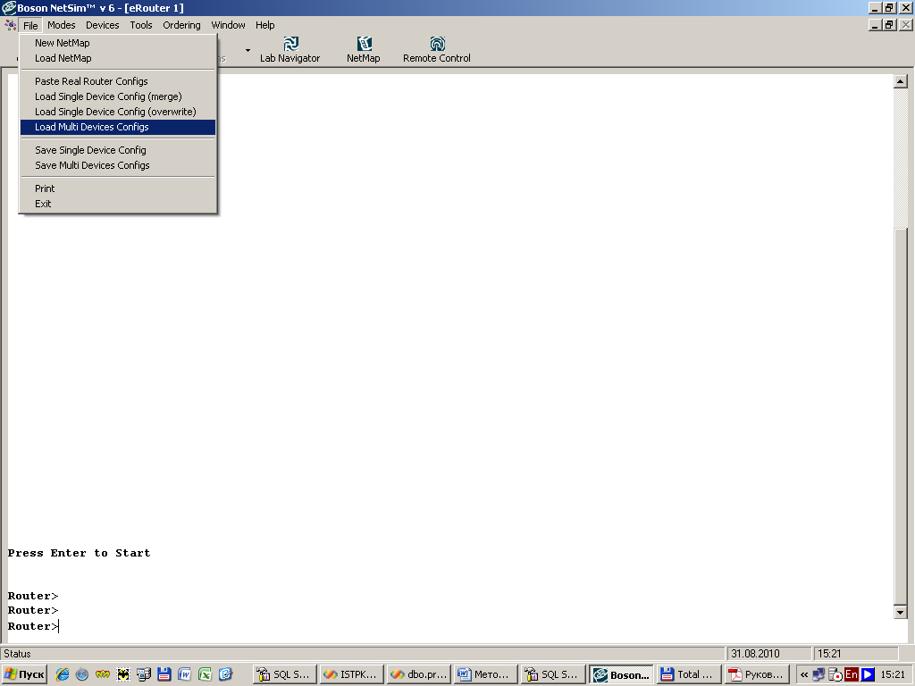The height and width of the screenshot is (686, 915).
Task: Restore the eRouter 1 child window
Action: [x=889, y=25]
